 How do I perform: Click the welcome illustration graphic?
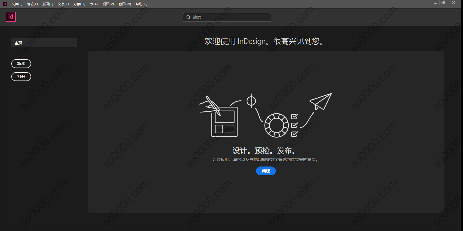265,115
